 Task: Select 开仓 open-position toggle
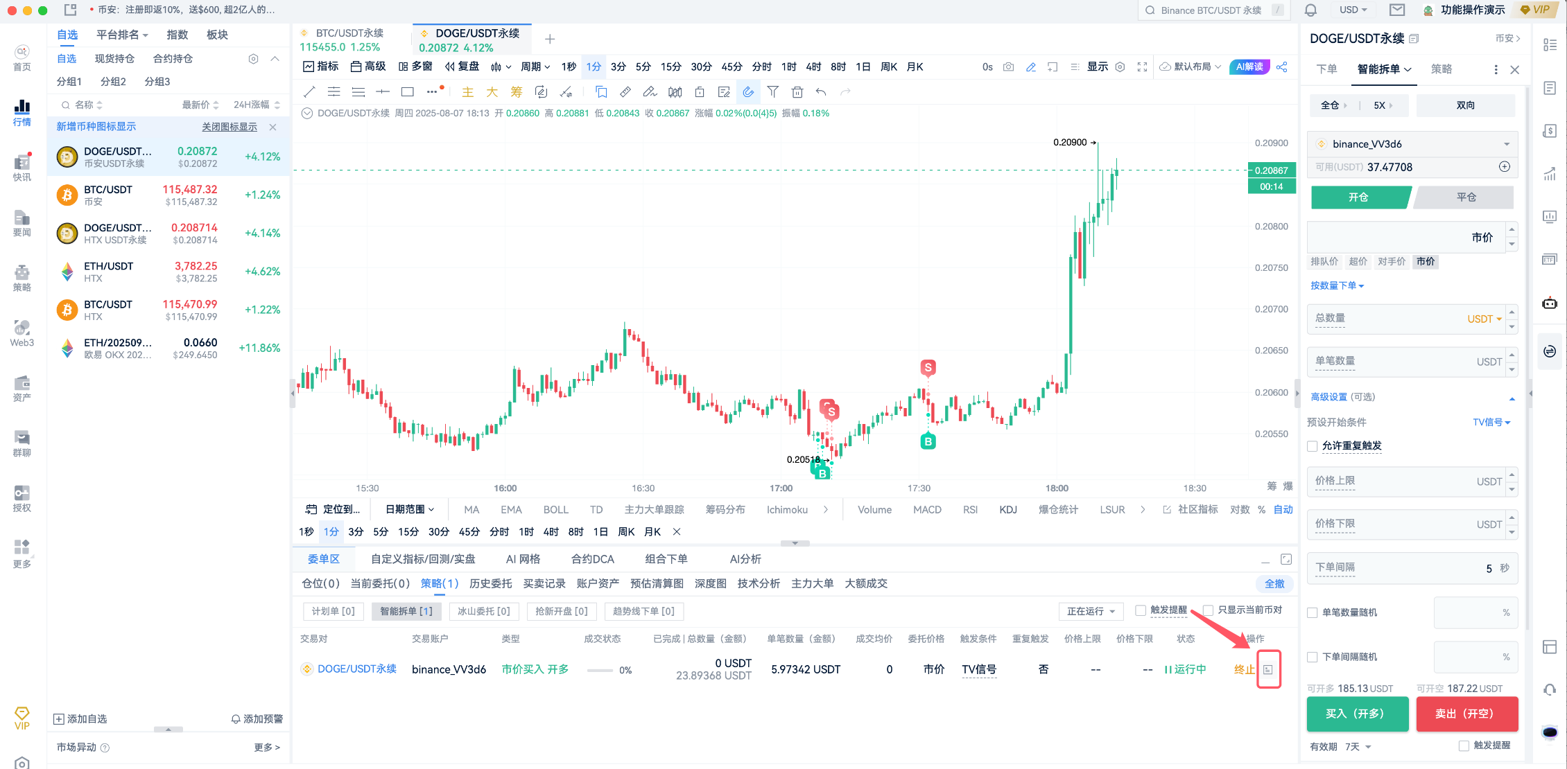coord(1359,197)
